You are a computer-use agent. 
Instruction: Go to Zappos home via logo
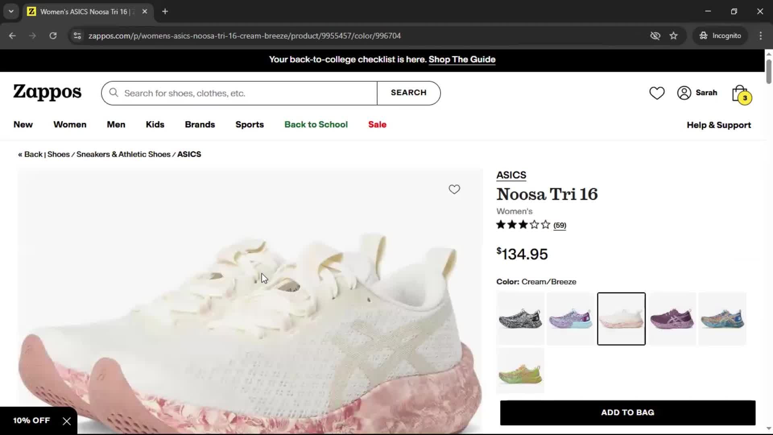point(48,92)
